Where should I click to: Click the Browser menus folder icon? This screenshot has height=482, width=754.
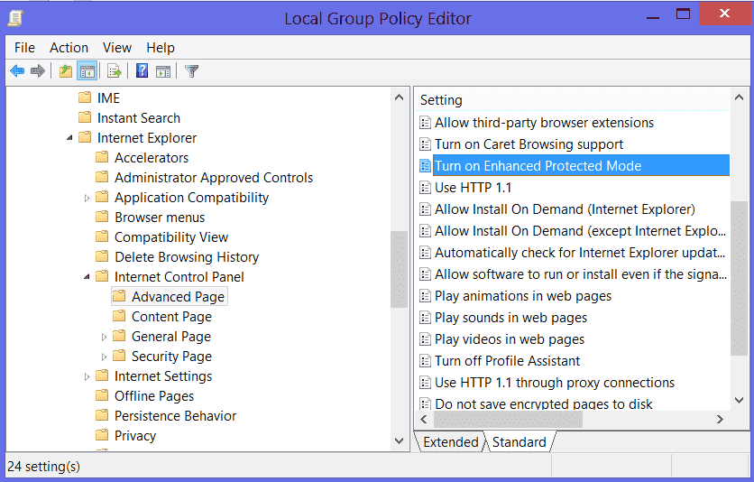tap(102, 217)
